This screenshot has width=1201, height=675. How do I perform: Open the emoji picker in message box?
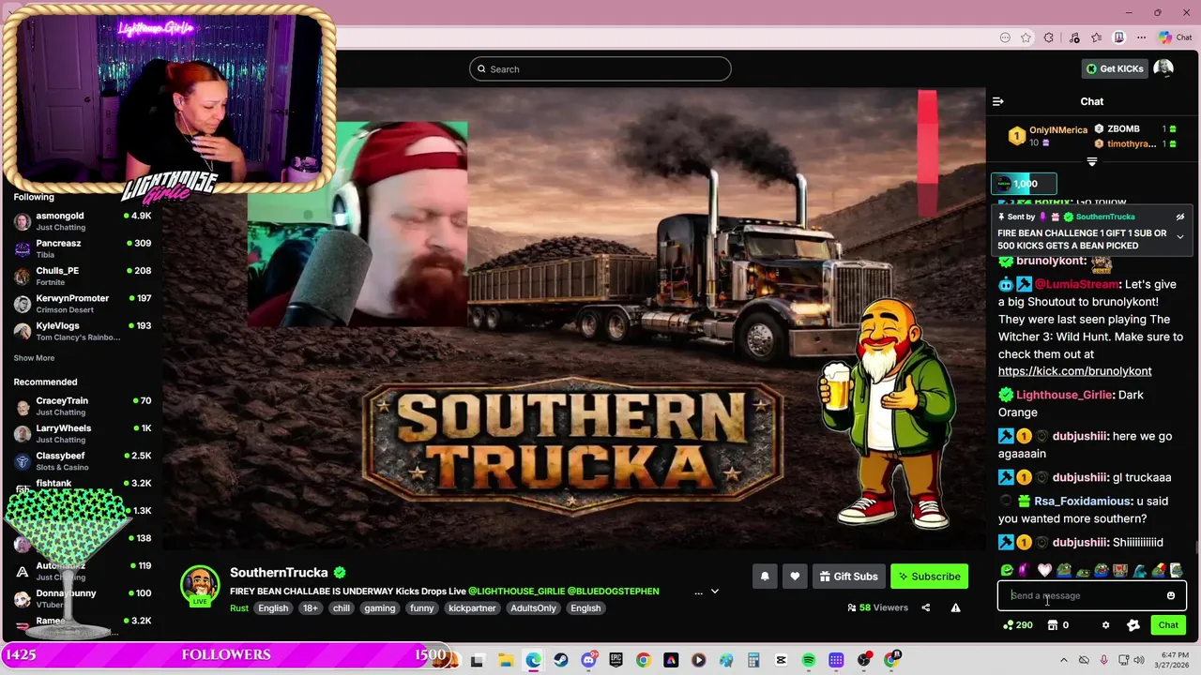coord(1171,595)
